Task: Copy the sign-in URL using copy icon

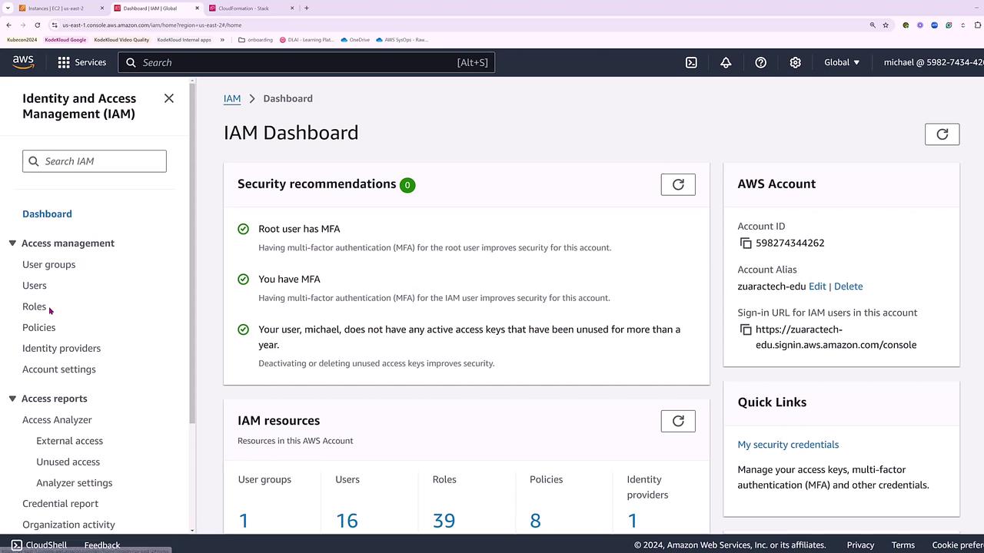Action: (746, 329)
